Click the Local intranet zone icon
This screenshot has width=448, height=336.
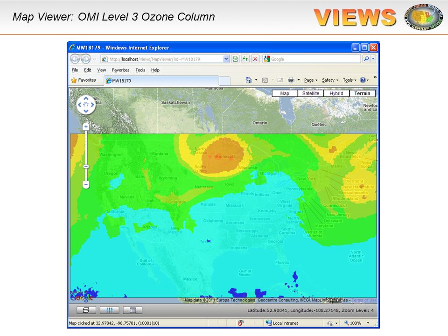pos(269,323)
